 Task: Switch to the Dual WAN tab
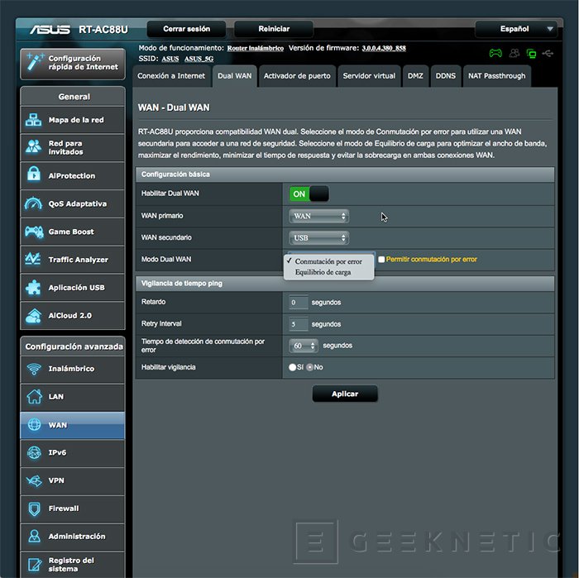[x=234, y=76]
